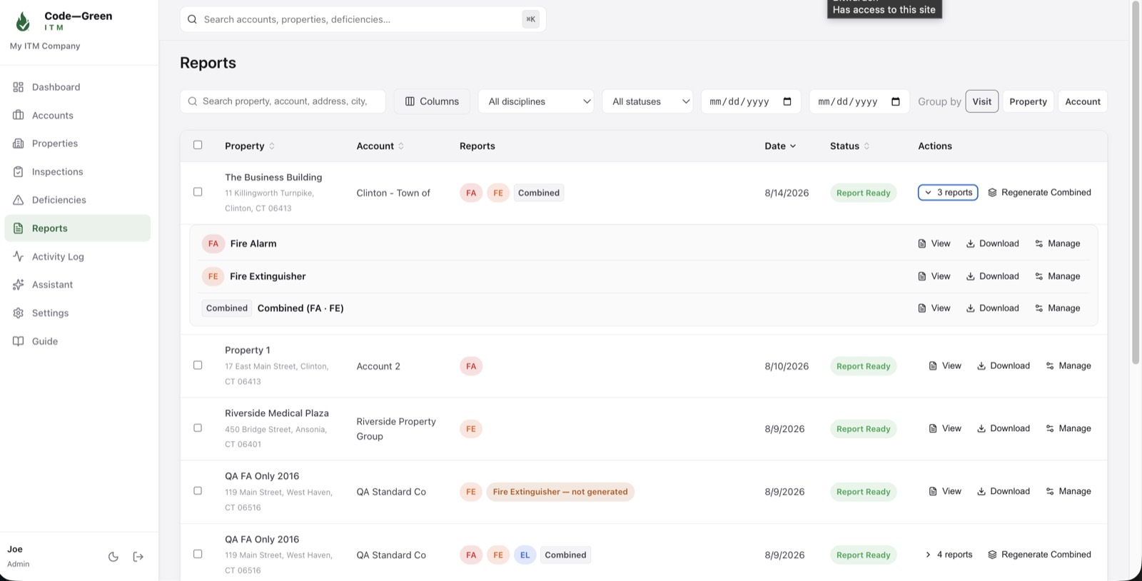Open the All disciplines dropdown
This screenshot has width=1142, height=581.
click(x=536, y=101)
